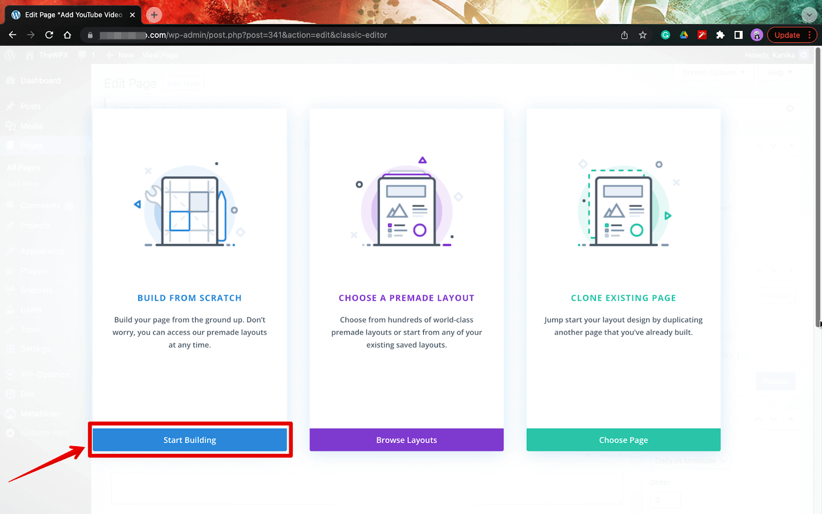Screen dimensions: 822x514
Task: Reload the page with the refresh icon
Action: tap(49, 35)
